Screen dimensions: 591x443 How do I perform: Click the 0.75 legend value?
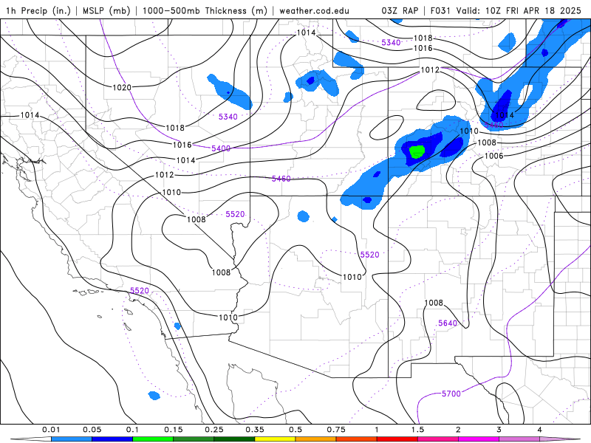pyautogui.click(x=336, y=430)
